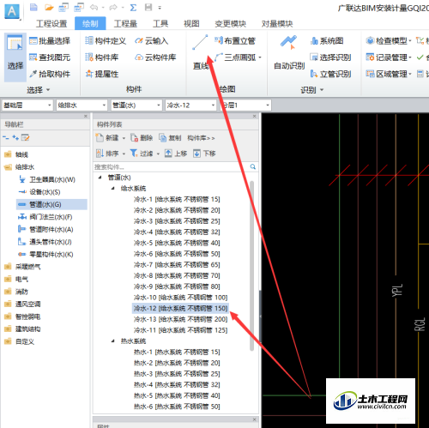This screenshot has width=429, height=428.
Task: Open the 冷水-12 component dropdown
Action: click(x=190, y=105)
